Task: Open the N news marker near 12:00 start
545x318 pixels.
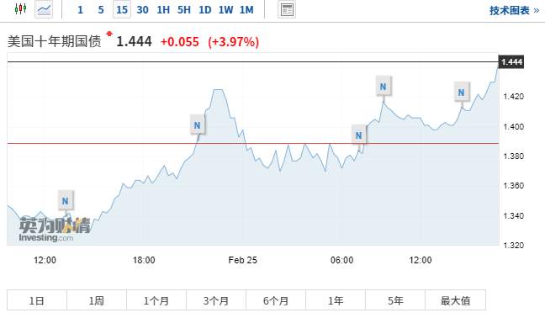Action: click(x=66, y=200)
